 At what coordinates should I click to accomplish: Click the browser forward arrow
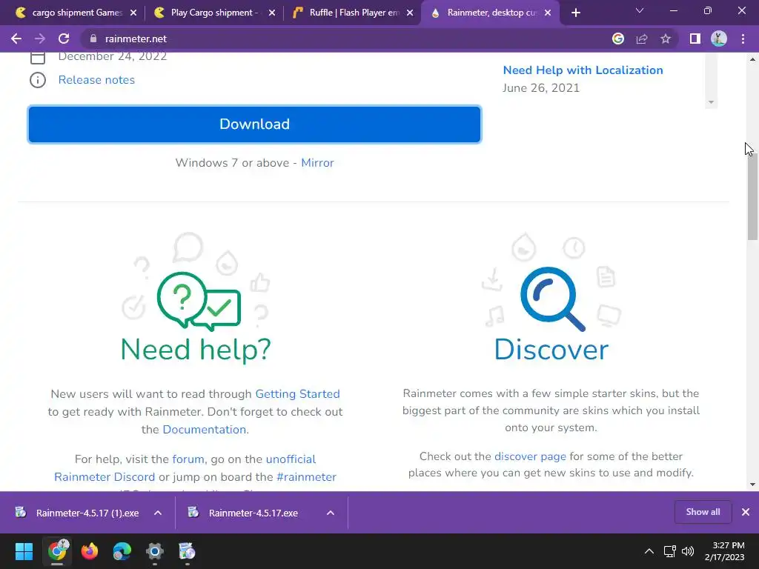click(40, 39)
